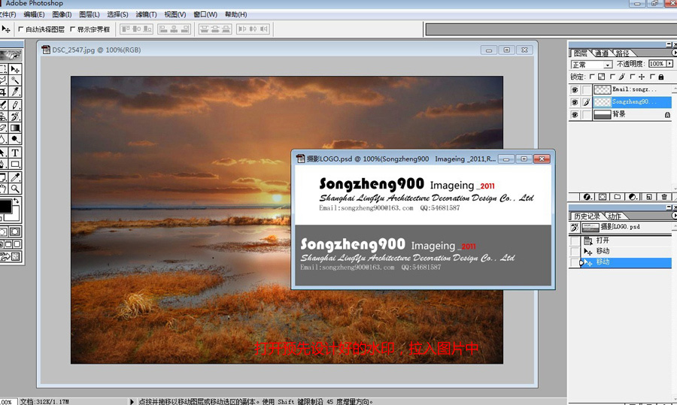Hide the 背景 layer
Viewport: 677px width, 405px height.
coord(574,115)
